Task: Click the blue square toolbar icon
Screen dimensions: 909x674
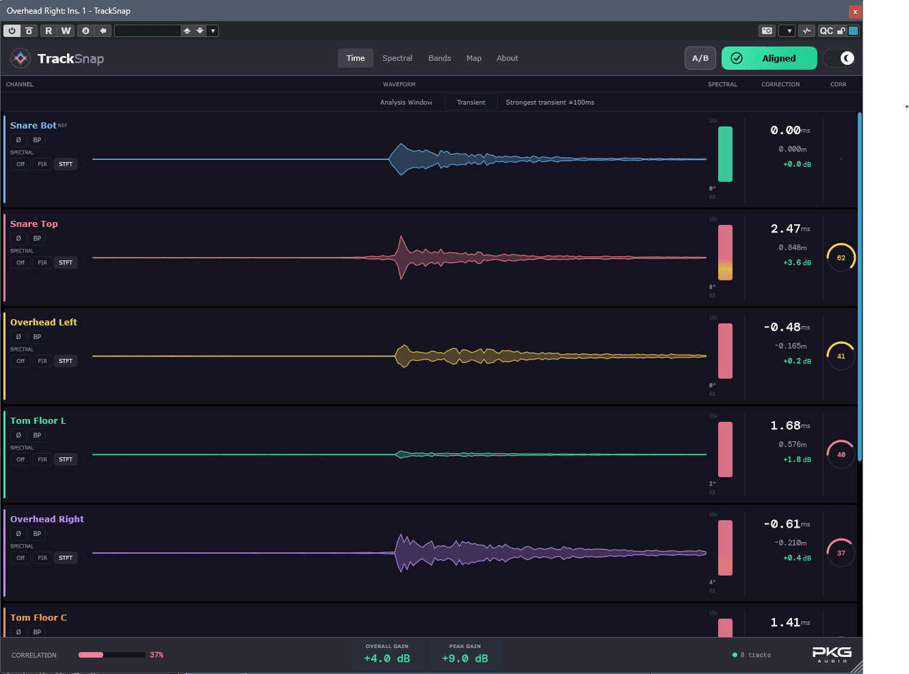Action: click(x=853, y=31)
